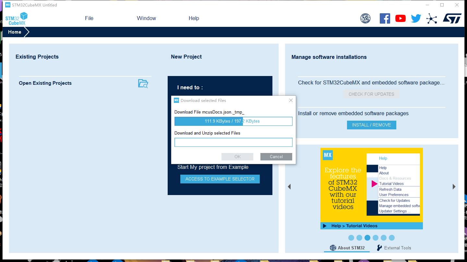Click the greyed OK button in dialog
The image size is (467, 262).
(x=237, y=157)
